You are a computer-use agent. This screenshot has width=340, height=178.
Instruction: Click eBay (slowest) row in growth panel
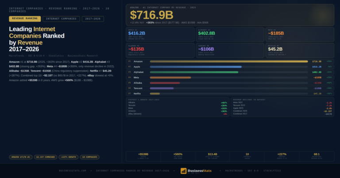[178, 114]
